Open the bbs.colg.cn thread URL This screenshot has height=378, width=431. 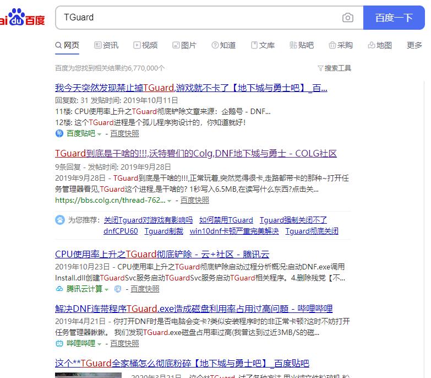click(110, 200)
